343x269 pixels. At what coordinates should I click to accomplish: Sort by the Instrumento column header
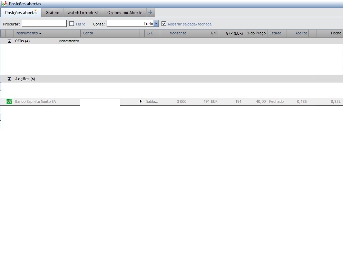click(47, 33)
